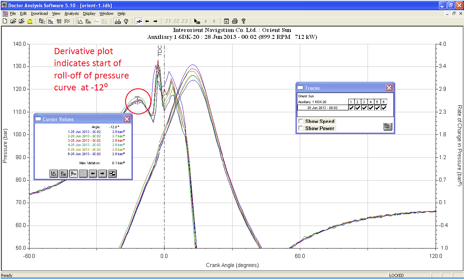
Task: Enable the Show Speed checkbox
Action: pyautogui.click(x=301, y=121)
